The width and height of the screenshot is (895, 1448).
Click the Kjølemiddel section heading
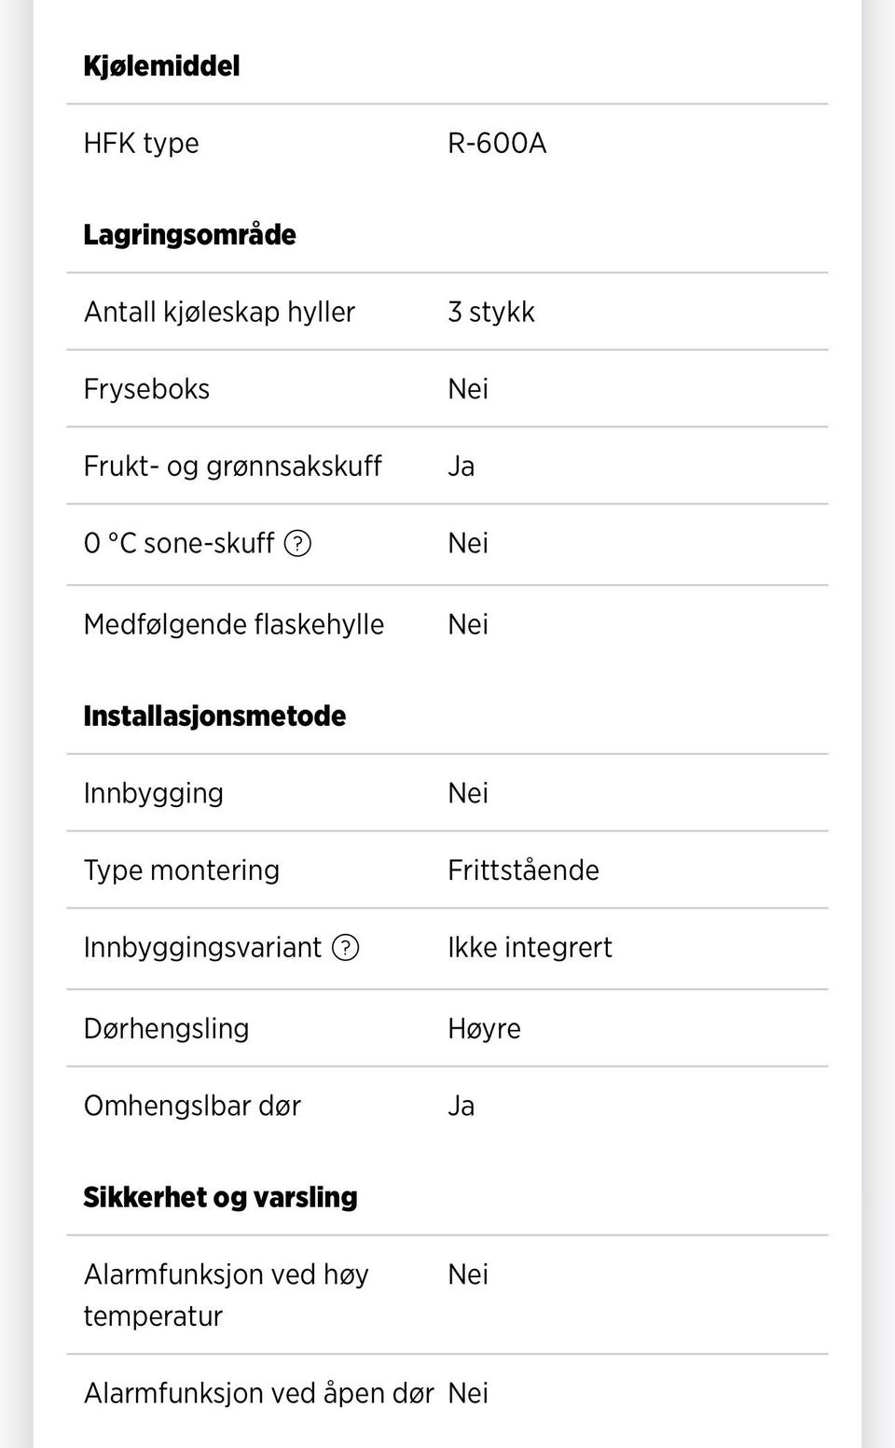tap(161, 66)
